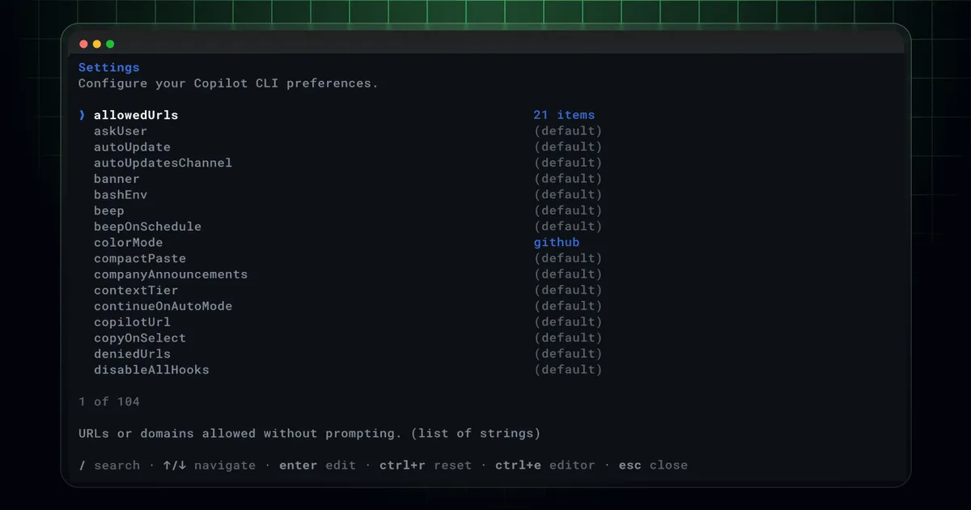Click the red close window button
This screenshot has width=971, height=510.
83,45
